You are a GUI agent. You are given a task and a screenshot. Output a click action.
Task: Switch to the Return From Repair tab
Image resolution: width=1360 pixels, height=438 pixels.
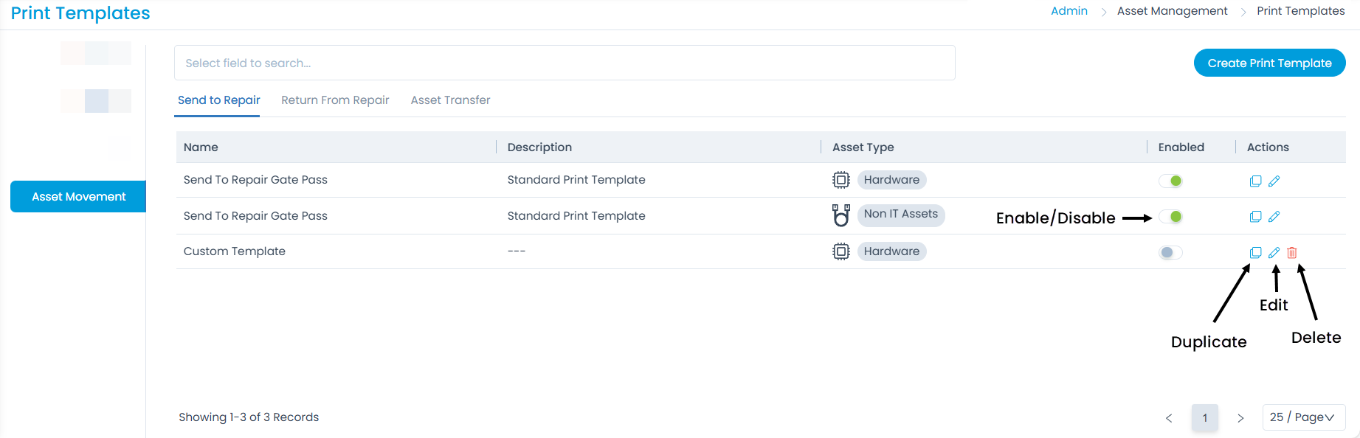tap(335, 100)
